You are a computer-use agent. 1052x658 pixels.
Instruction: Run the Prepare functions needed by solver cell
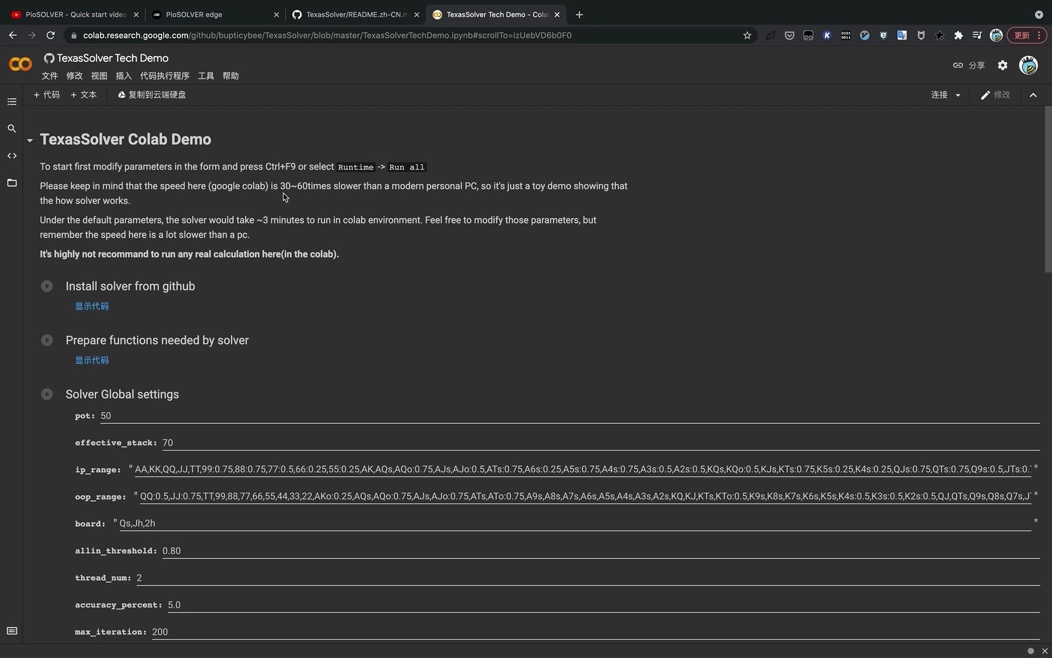tap(47, 341)
